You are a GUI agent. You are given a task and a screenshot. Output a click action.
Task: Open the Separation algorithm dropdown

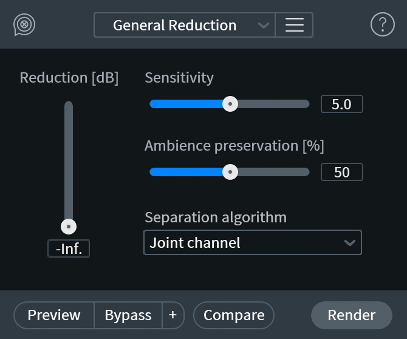[x=252, y=242]
